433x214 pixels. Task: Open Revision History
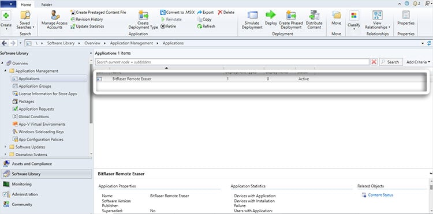point(87,19)
